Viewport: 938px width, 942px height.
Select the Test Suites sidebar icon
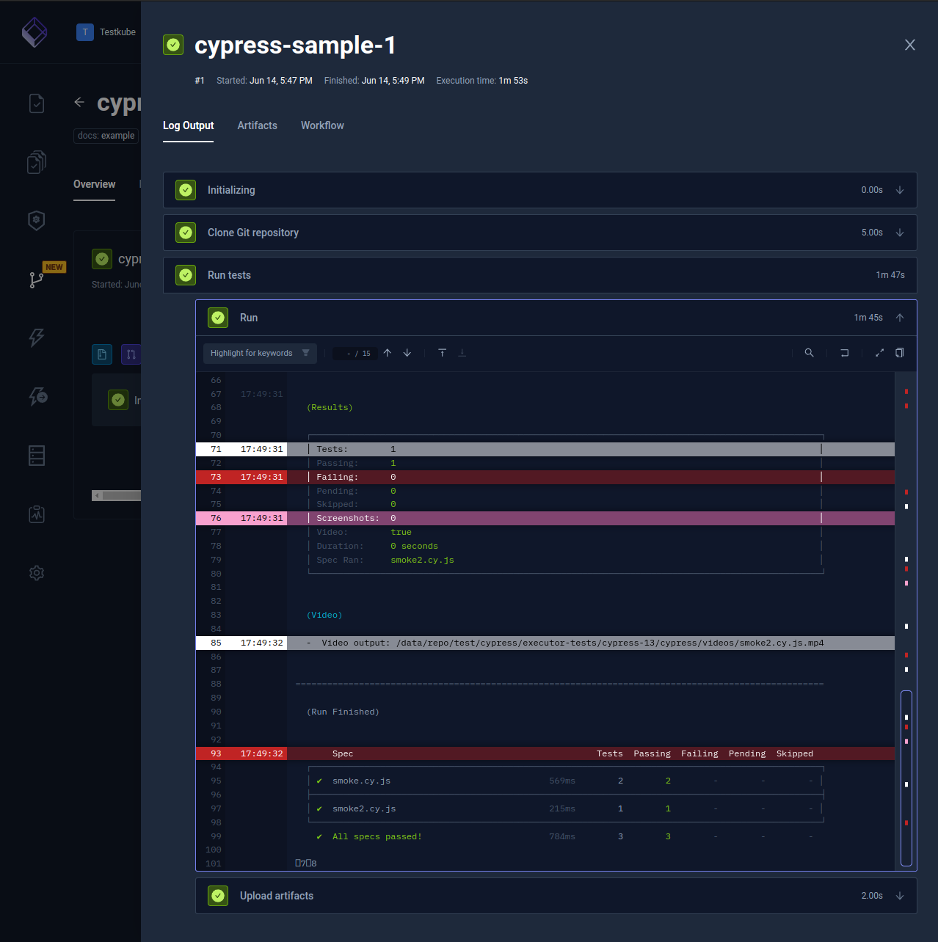tap(37, 162)
